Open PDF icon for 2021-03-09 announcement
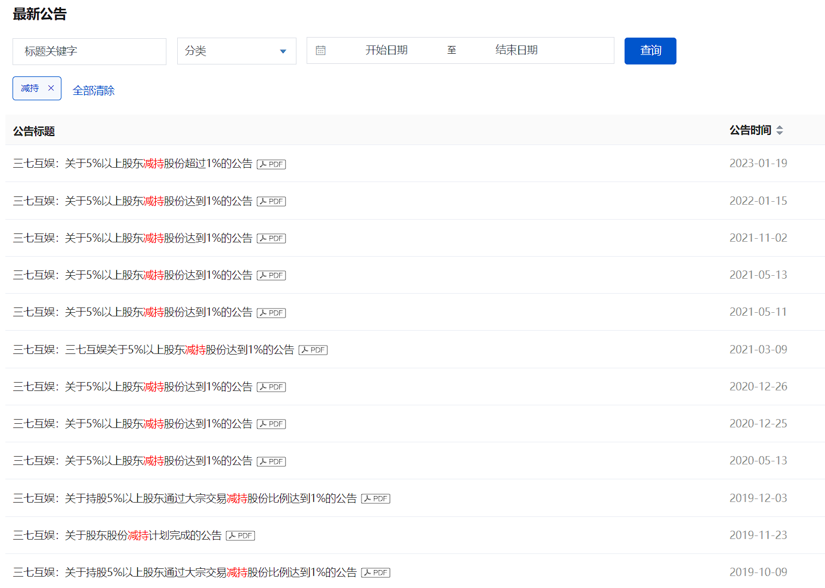 (313, 350)
